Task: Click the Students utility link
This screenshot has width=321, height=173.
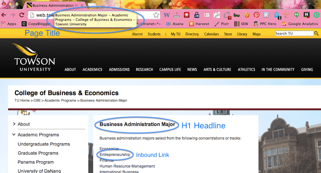Action: 154,34
